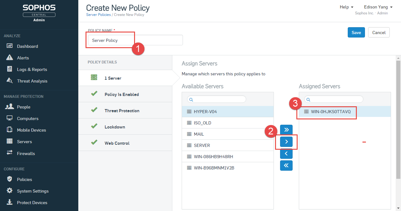
Task: Click the Policies shield icon
Action: [x=9, y=179]
